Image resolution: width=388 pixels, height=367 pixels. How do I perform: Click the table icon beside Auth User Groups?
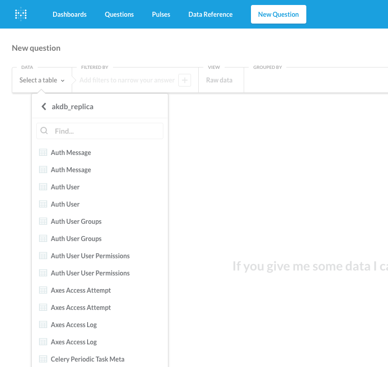point(43,221)
